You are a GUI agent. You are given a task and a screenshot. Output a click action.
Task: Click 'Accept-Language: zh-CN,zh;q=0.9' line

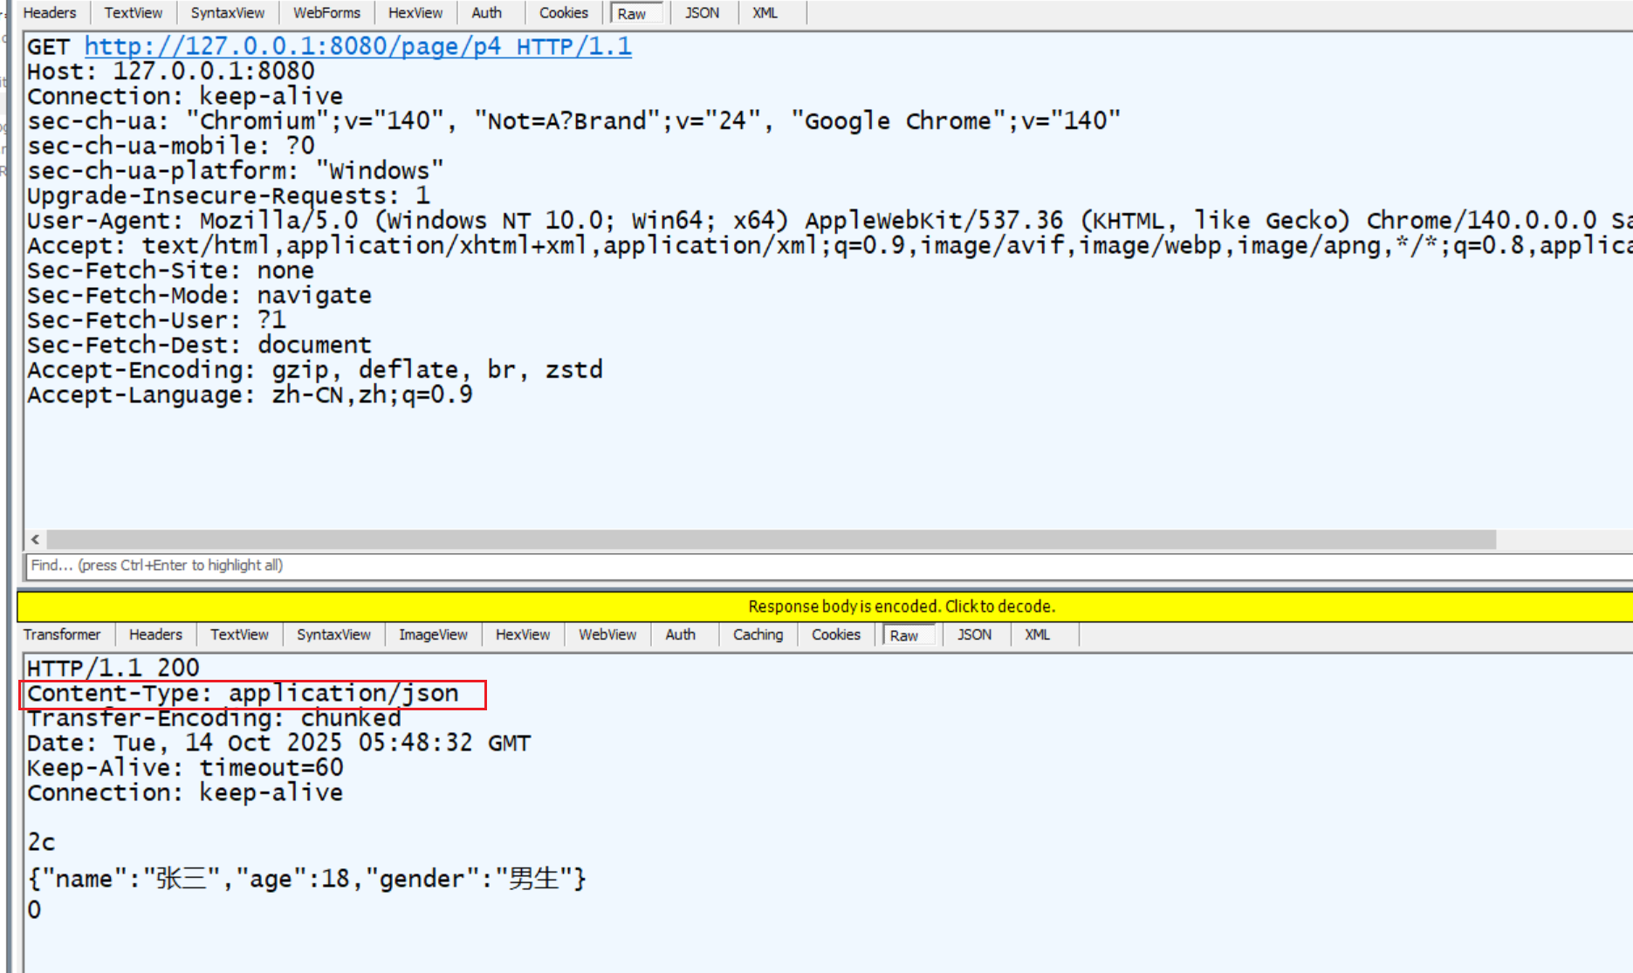pyautogui.click(x=250, y=394)
